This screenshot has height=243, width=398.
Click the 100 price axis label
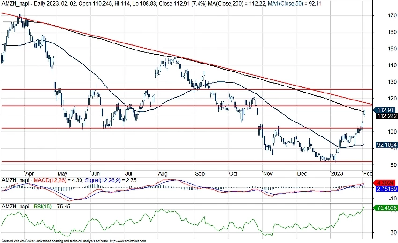(x=392, y=132)
